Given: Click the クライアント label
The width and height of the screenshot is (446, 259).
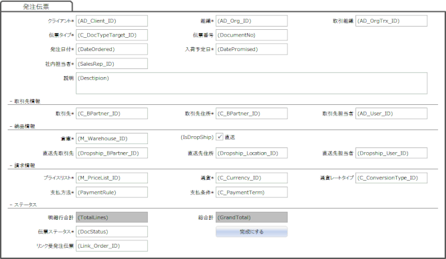Looking at the screenshot, I should pyautogui.click(x=61, y=21).
